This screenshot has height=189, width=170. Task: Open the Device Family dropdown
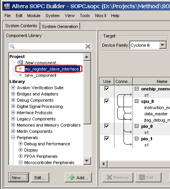(162, 45)
